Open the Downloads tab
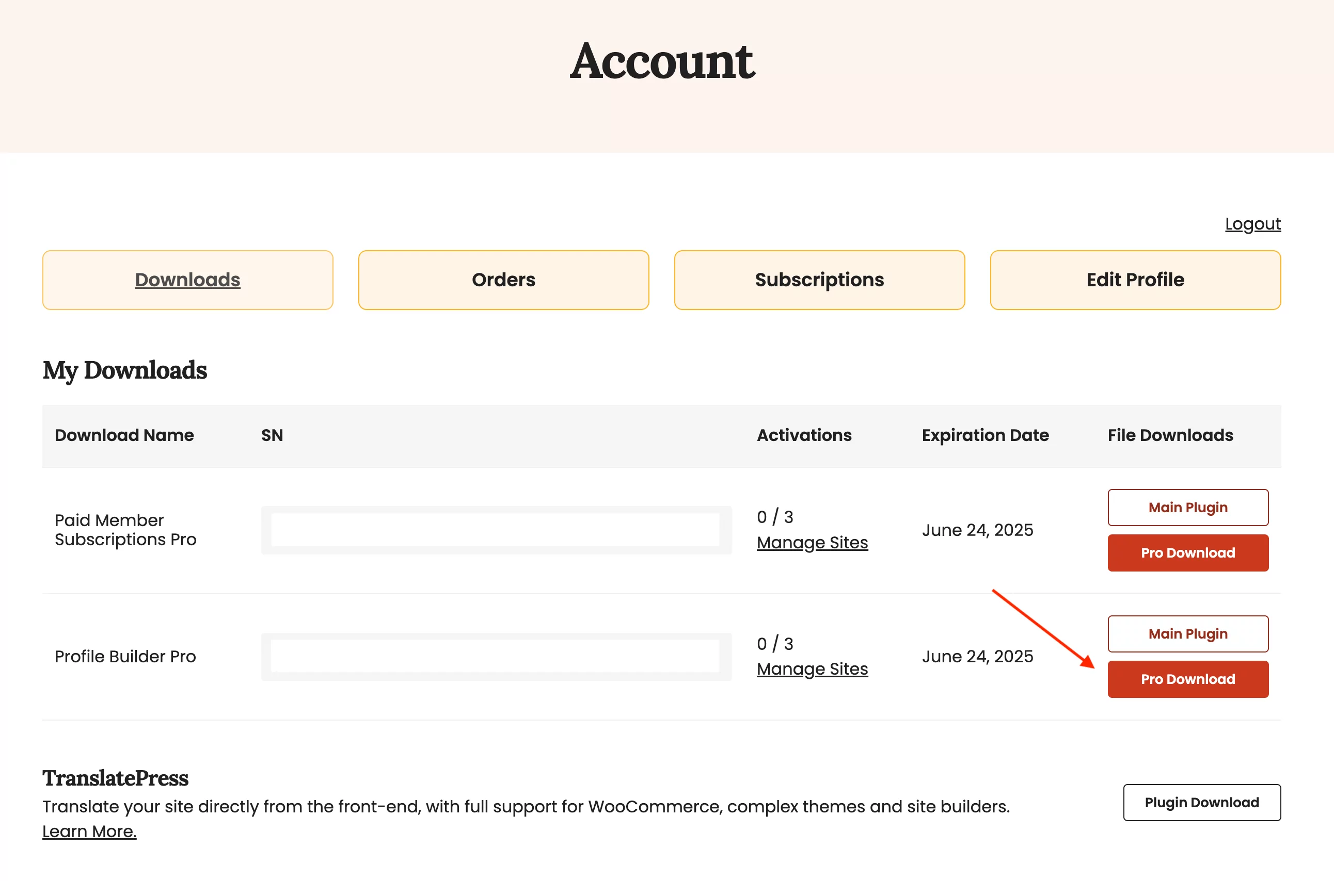 point(188,280)
